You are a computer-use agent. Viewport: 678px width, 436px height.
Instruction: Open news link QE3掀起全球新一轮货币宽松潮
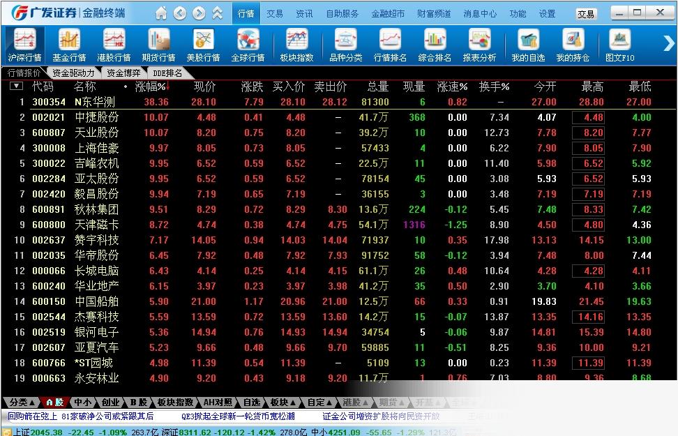237,416
